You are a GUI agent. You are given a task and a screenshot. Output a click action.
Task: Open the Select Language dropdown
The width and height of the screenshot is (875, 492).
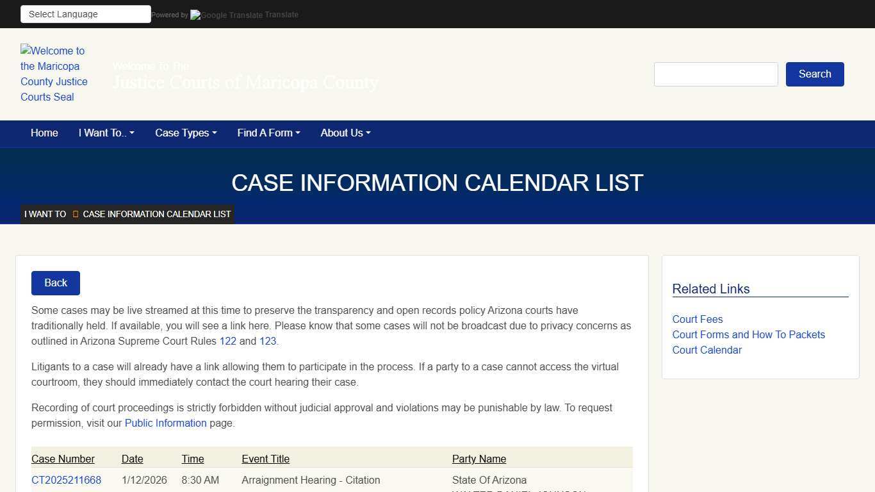85,13
